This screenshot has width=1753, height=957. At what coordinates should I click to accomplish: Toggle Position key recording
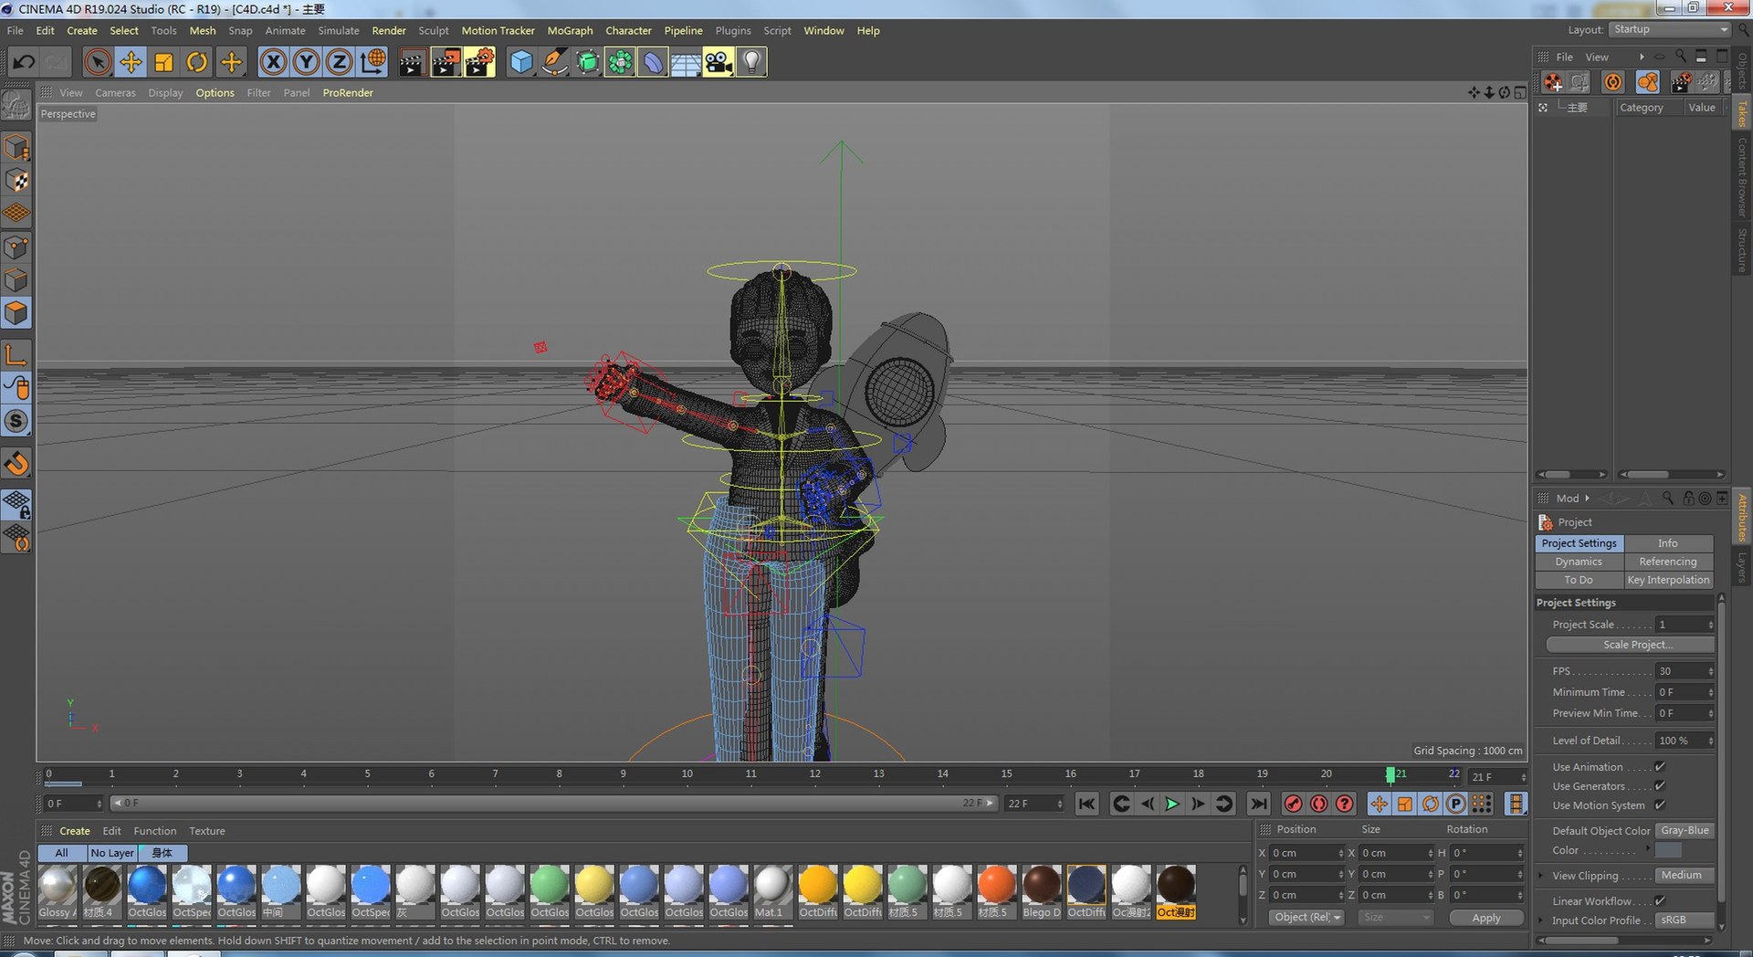1379,804
